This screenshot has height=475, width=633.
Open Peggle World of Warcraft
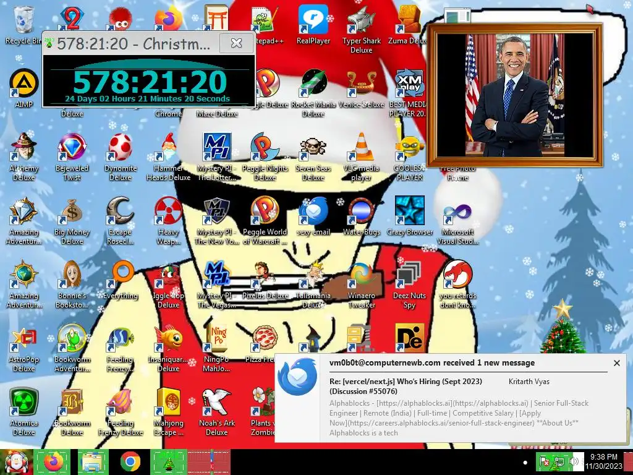tap(265, 221)
